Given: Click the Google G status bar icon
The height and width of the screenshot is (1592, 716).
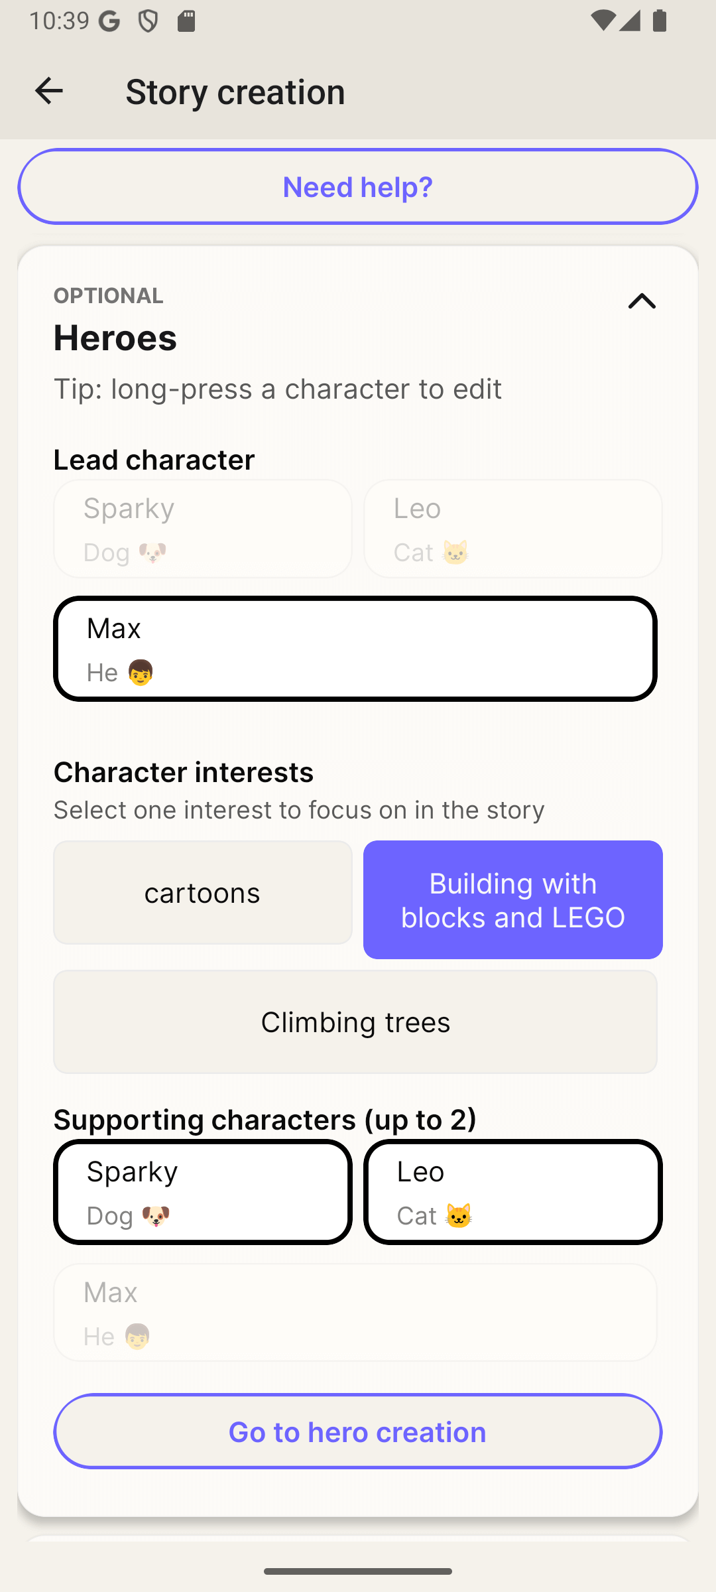Looking at the screenshot, I should coord(109,21).
